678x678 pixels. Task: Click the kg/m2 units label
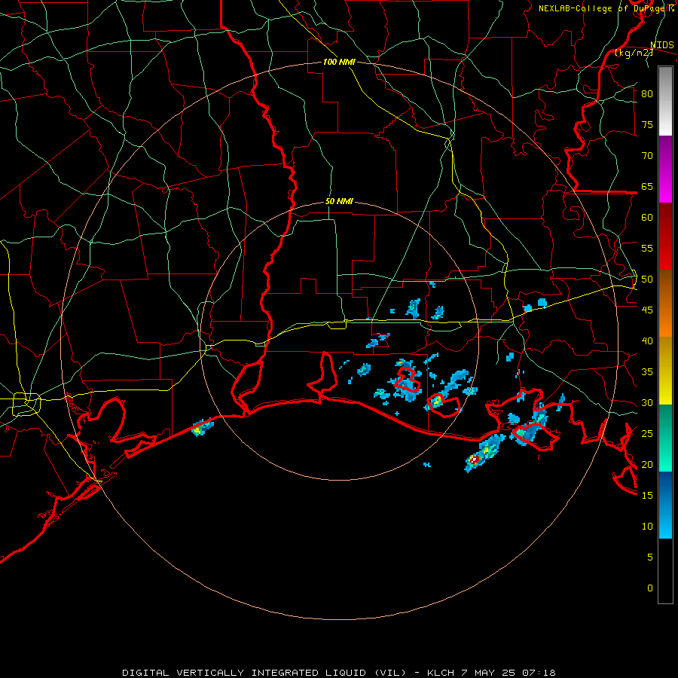click(x=634, y=53)
